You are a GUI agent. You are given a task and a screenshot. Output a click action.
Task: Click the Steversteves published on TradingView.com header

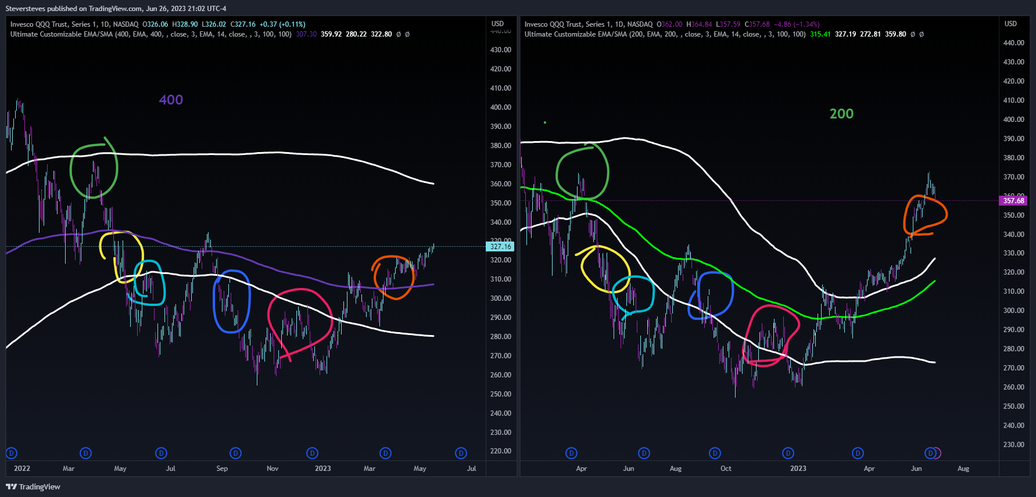point(116,9)
